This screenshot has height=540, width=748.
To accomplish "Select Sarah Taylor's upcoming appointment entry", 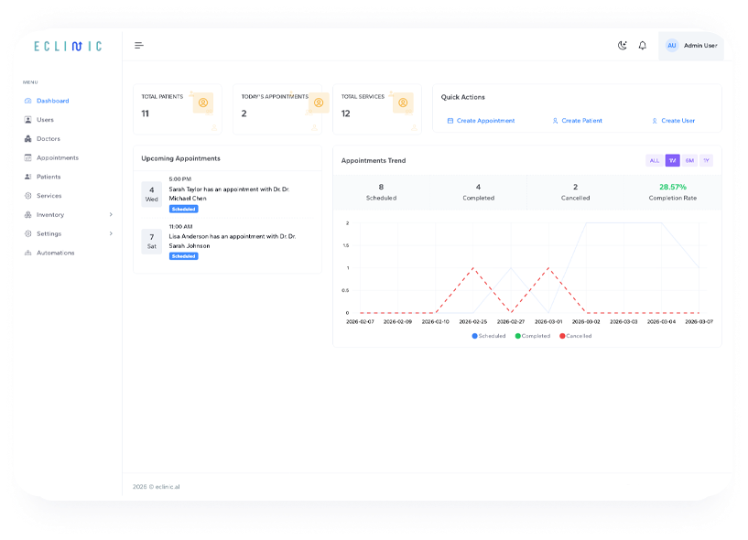I will 229,194.
